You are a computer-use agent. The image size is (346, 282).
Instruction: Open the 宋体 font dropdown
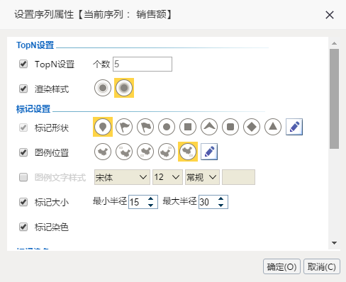point(122,177)
